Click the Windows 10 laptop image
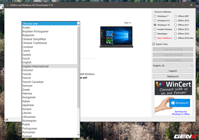The image size is (199, 140). point(116,37)
